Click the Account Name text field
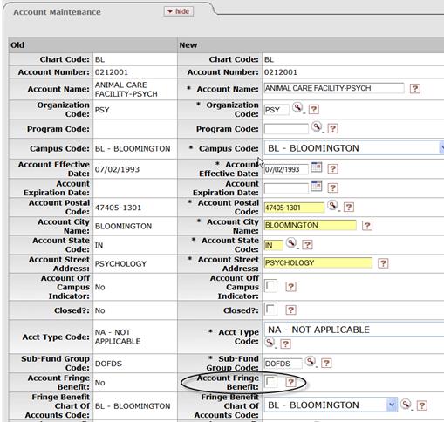The image size is (444, 422). (334, 88)
